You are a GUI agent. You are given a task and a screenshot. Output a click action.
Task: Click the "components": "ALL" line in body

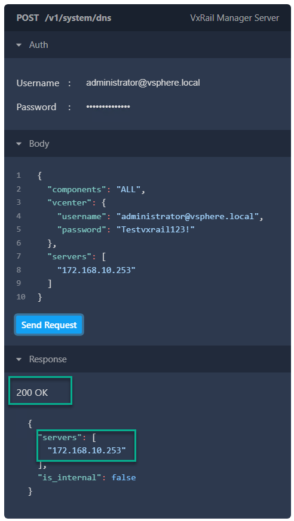tap(96, 189)
